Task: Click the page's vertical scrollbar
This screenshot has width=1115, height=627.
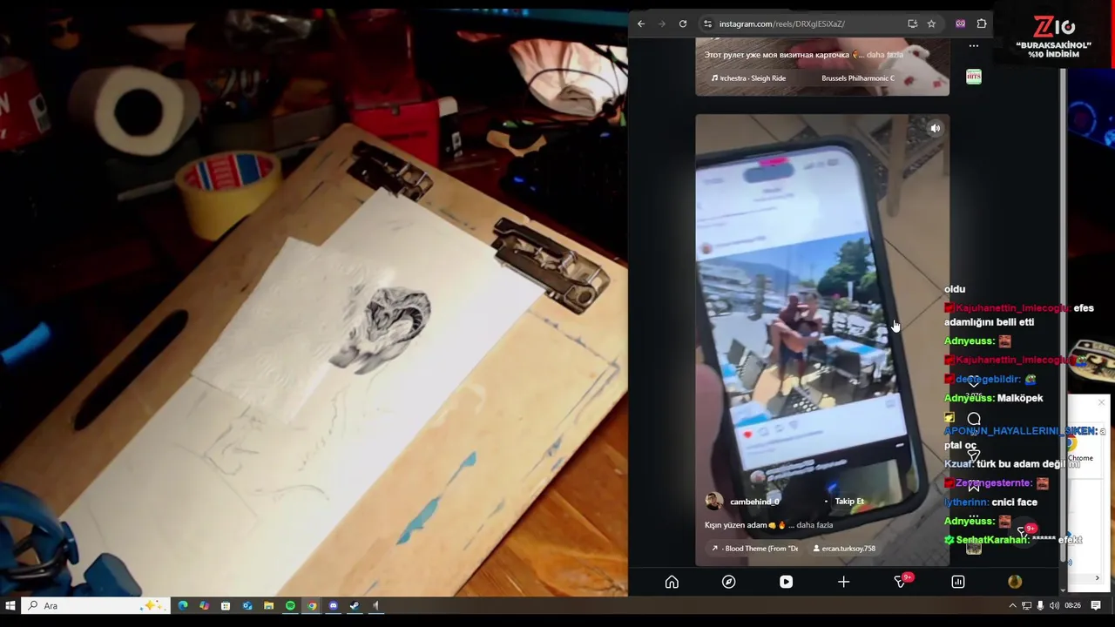Action: (1062, 313)
